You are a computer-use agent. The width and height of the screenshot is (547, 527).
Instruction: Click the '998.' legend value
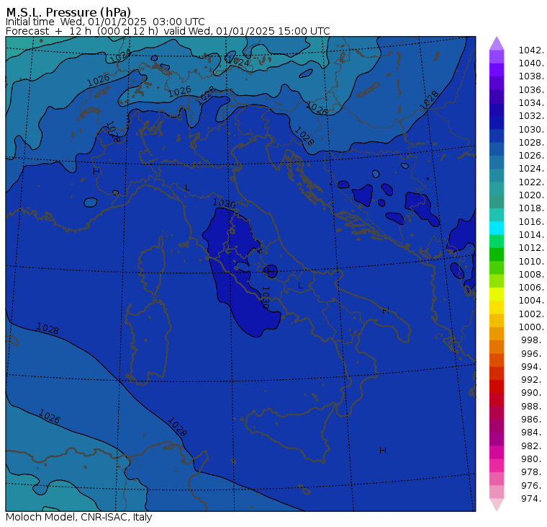(533, 340)
